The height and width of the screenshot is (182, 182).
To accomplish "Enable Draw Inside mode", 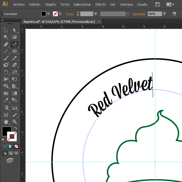I will click(x=16, y=153).
